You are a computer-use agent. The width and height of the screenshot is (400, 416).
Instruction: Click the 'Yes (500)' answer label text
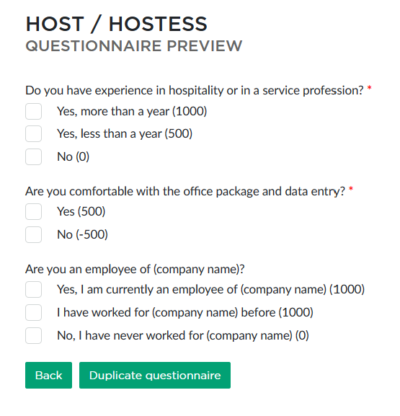click(81, 212)
